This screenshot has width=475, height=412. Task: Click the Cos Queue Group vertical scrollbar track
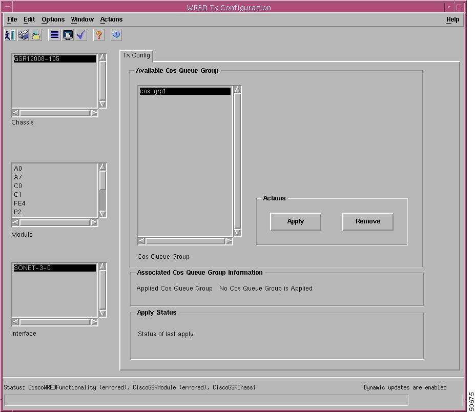pos(238,161)
